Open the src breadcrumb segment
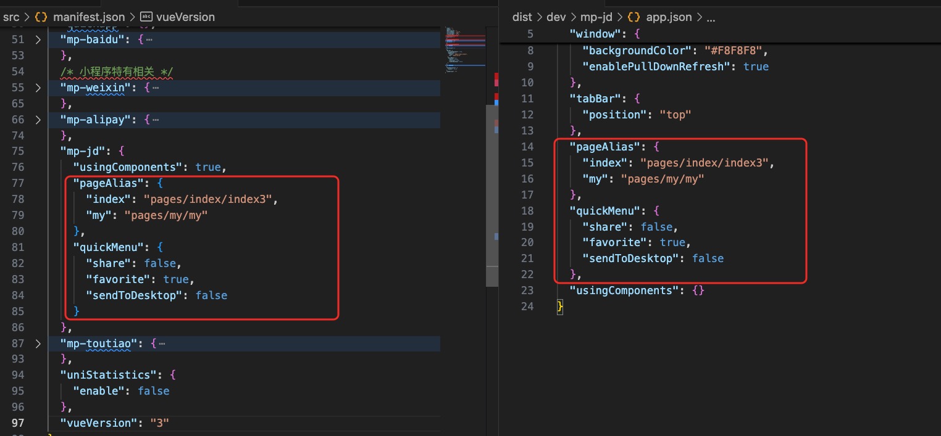The image size is (941, 436). (11, 17)
